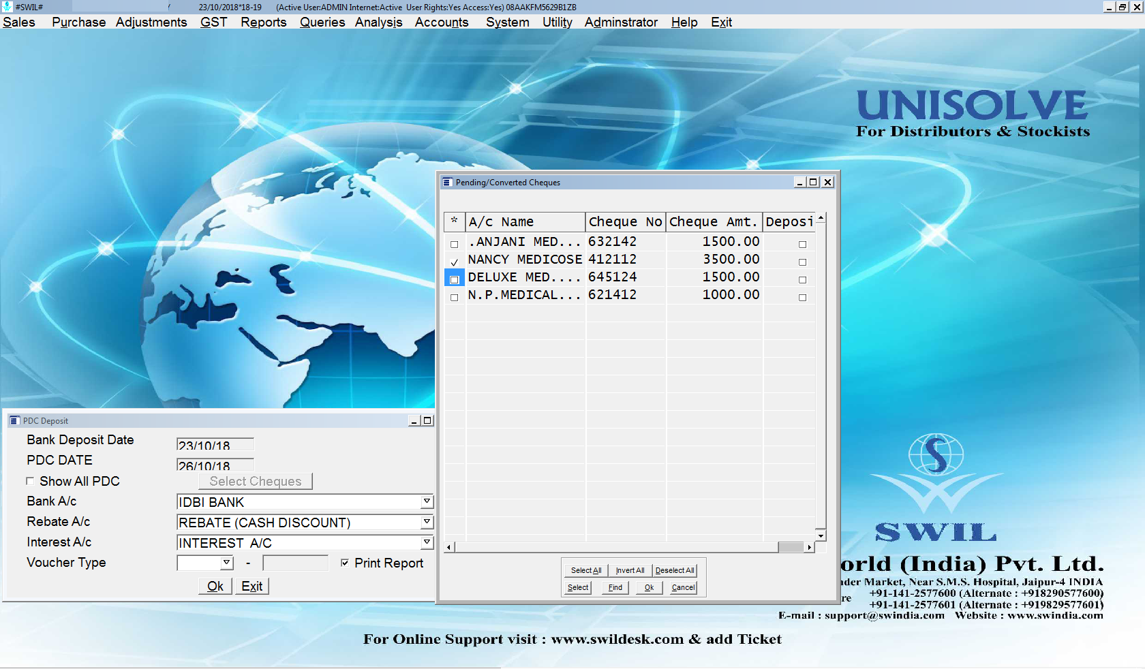Click the Pending/Converted Cheques window icon
The image size is (1145, 669).
click(448, 183)
